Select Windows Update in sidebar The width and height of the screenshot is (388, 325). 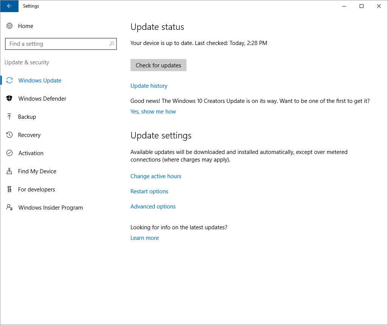pos(40,81)
